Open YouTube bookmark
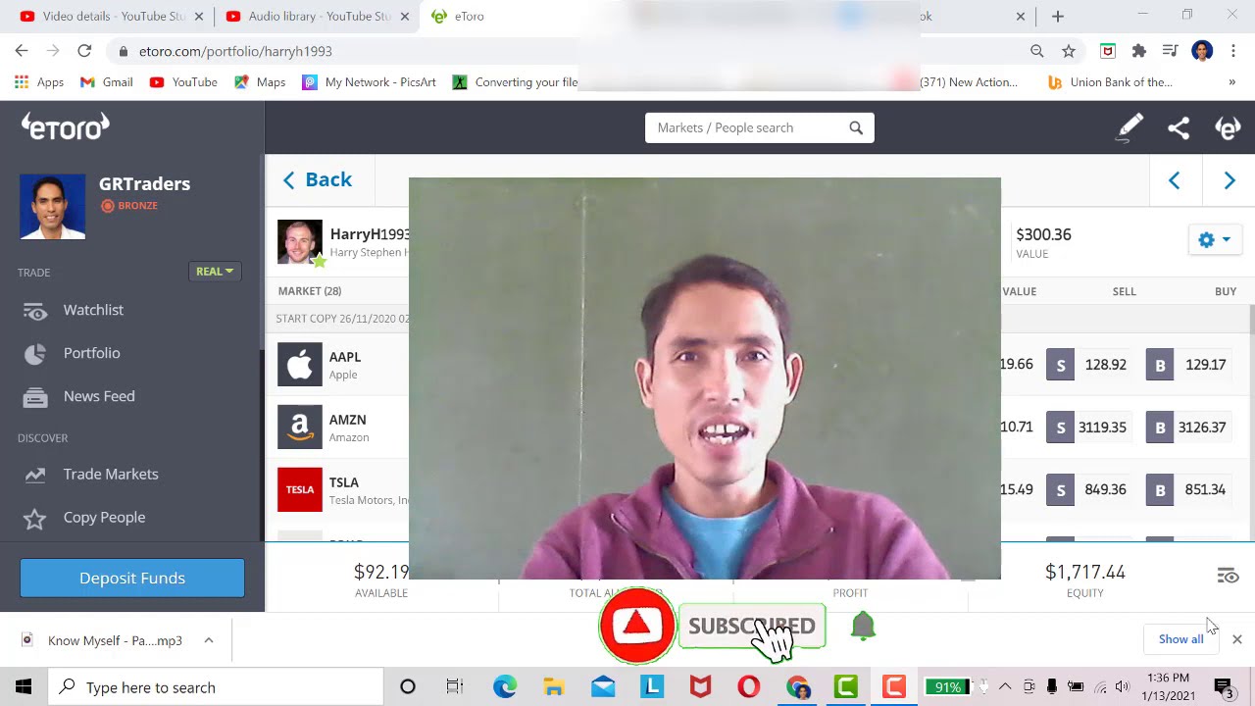The height and width of the screenshot is (706, 1255). tap(183, 82)
